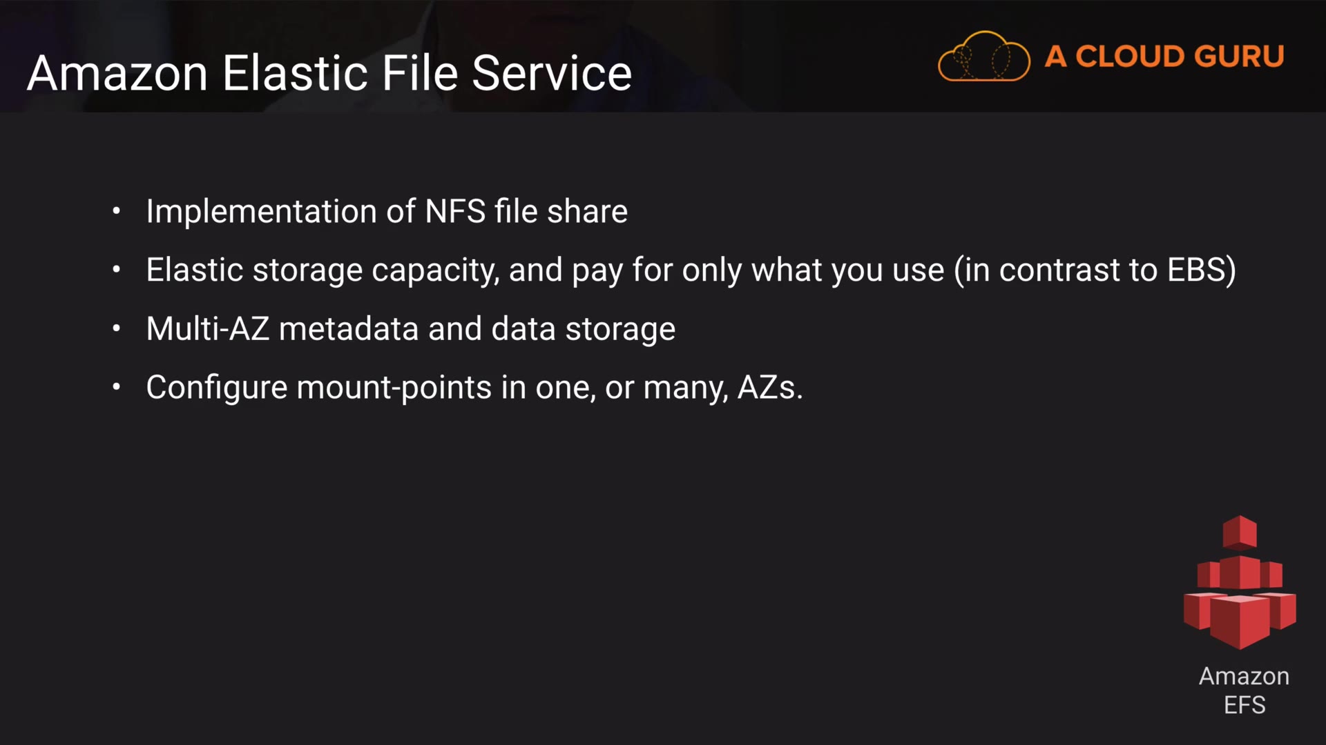Click the 'Configure mount-points in one, or many, AZs' line
1326x745 pixels.
pyautogui.click(x=474, y=387)
